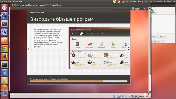
Task: Show the previous installer slide
Action: click(x=29, y=48)
